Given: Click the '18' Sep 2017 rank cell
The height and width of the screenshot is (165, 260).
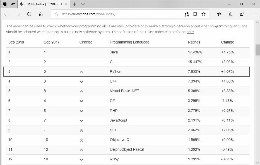Looking at the screenshot, I should tap(46, 140).
